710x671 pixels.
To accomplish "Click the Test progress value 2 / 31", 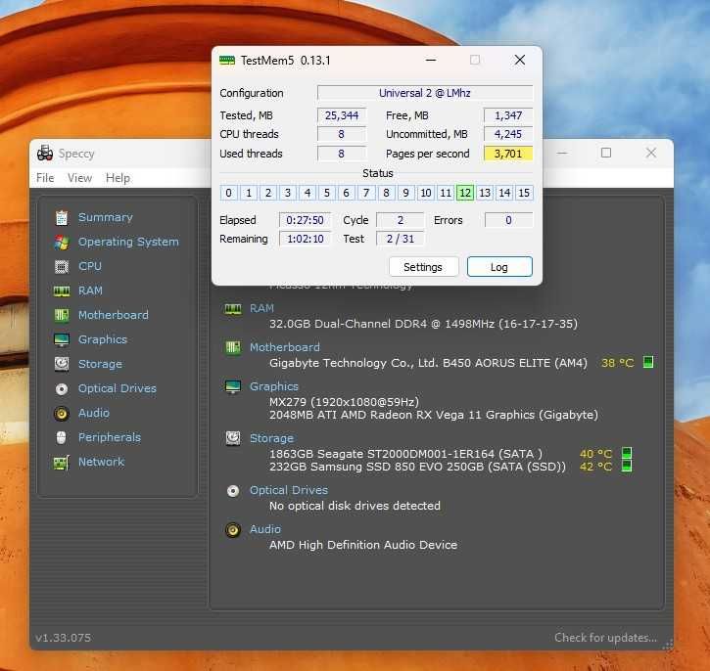I will coord(401,239).
